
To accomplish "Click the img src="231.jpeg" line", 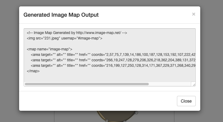I will (65, 38).
